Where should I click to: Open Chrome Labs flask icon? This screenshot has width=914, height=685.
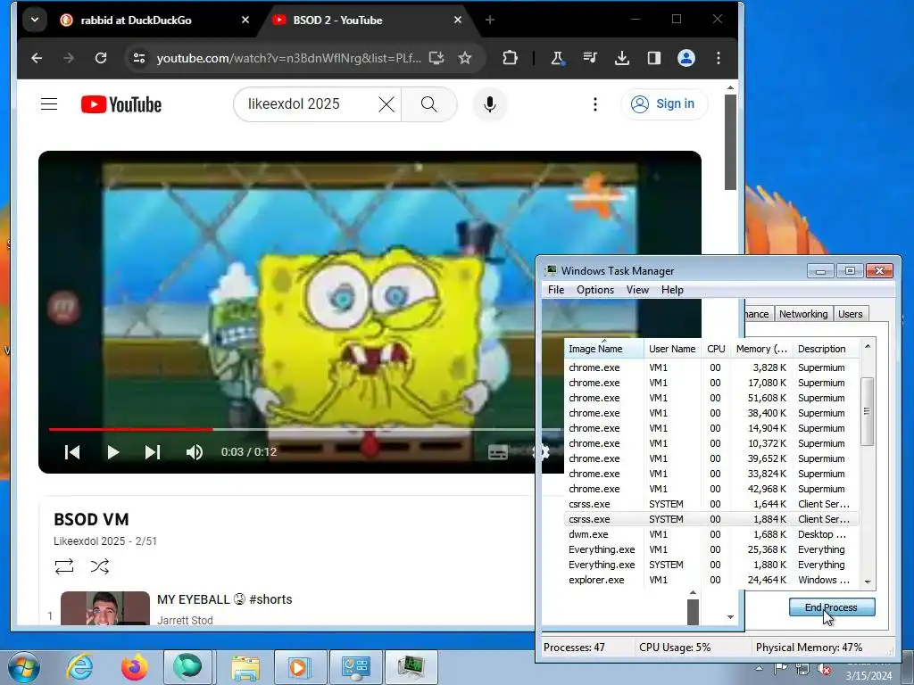[557, 58]
